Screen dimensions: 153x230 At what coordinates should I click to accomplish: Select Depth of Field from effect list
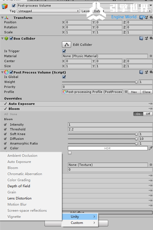(x=19, y=186)
